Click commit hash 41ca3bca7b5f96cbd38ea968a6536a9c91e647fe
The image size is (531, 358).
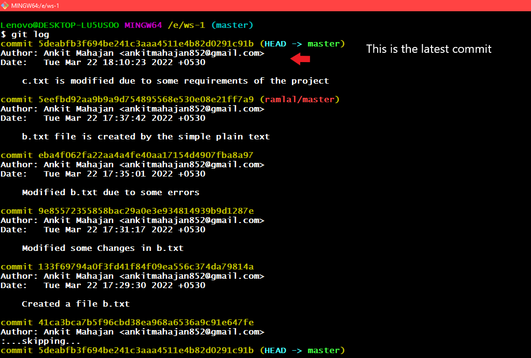click(x=145, y=322)
